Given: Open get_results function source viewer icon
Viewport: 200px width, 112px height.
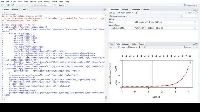Looking at the screenshot, I should click(195, 28).
